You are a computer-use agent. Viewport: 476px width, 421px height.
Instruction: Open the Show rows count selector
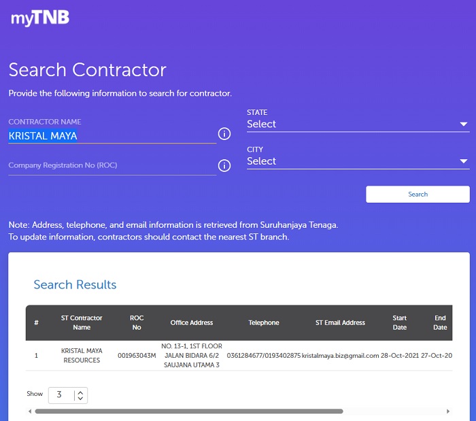[x=68, y=395]
